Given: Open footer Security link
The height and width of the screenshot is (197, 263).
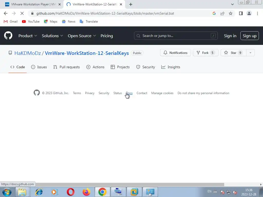Looking at the screenshot, I should (104, 93).
